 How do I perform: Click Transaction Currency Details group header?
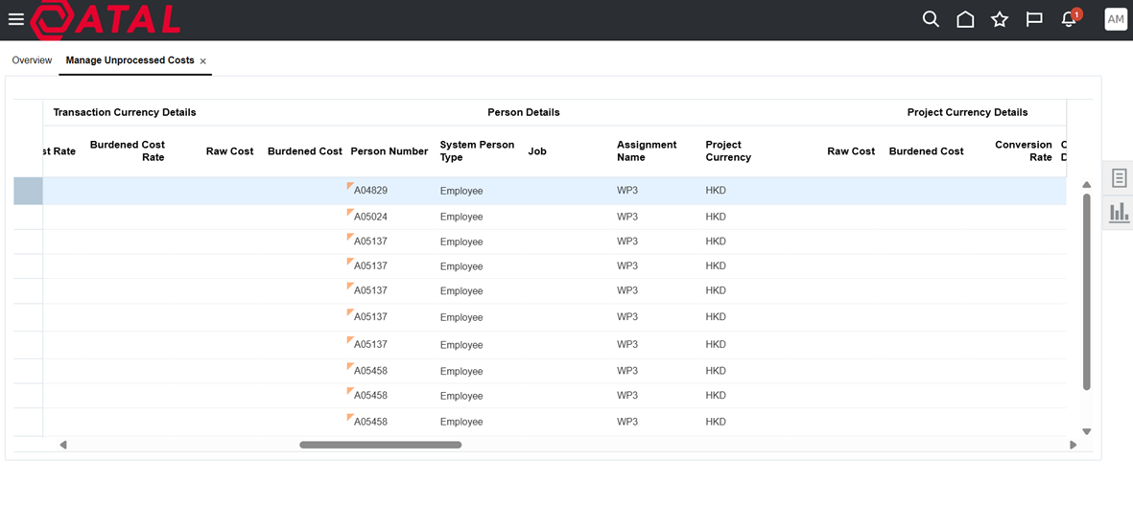tap(125, 112)
